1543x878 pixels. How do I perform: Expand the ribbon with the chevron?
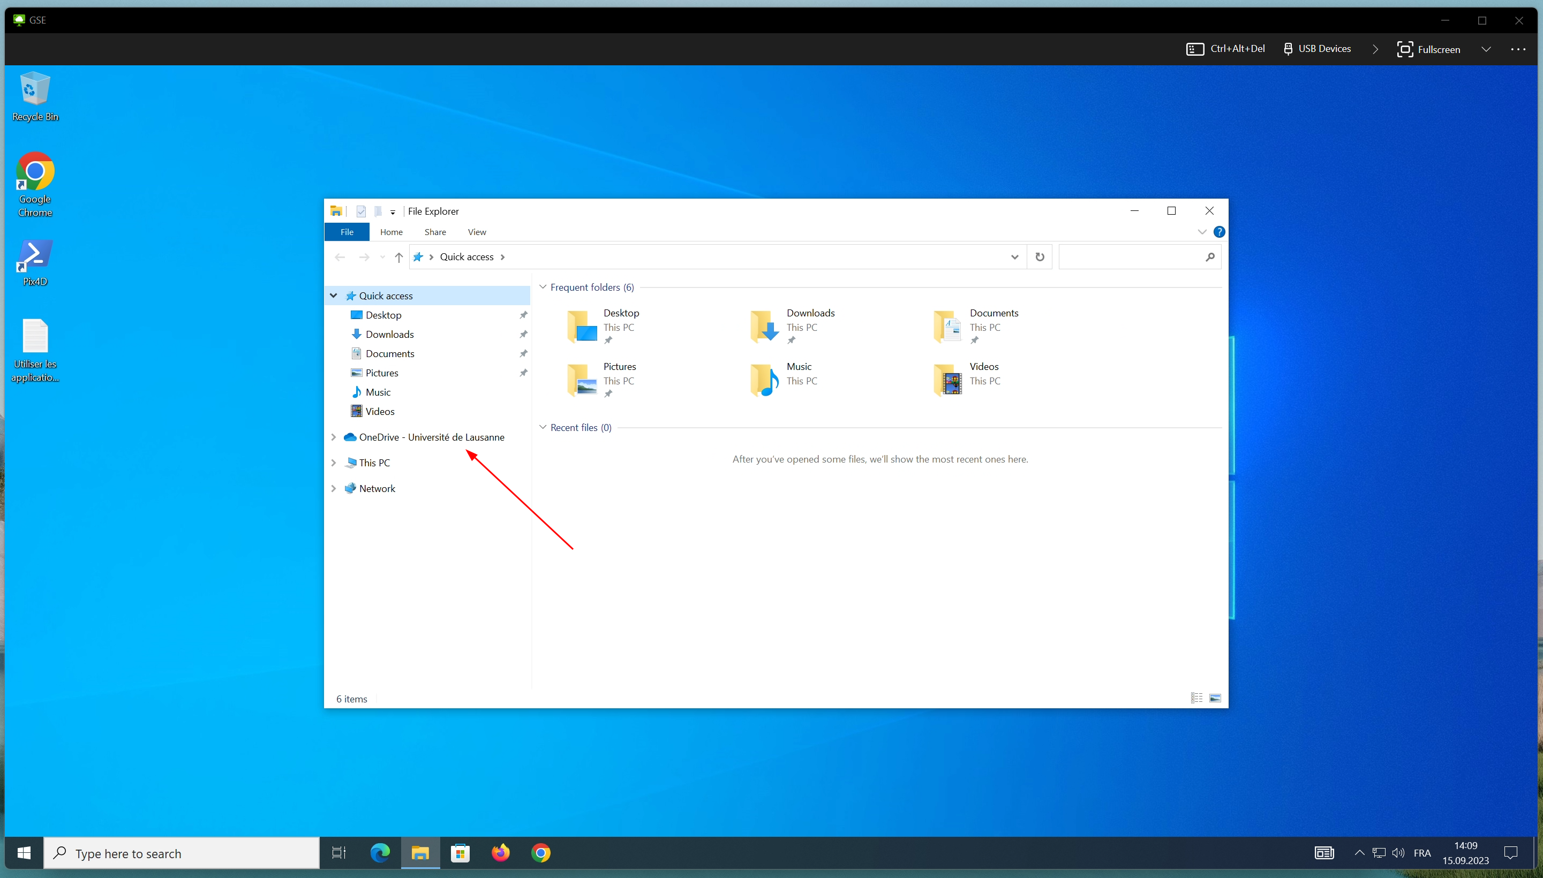1202,232
